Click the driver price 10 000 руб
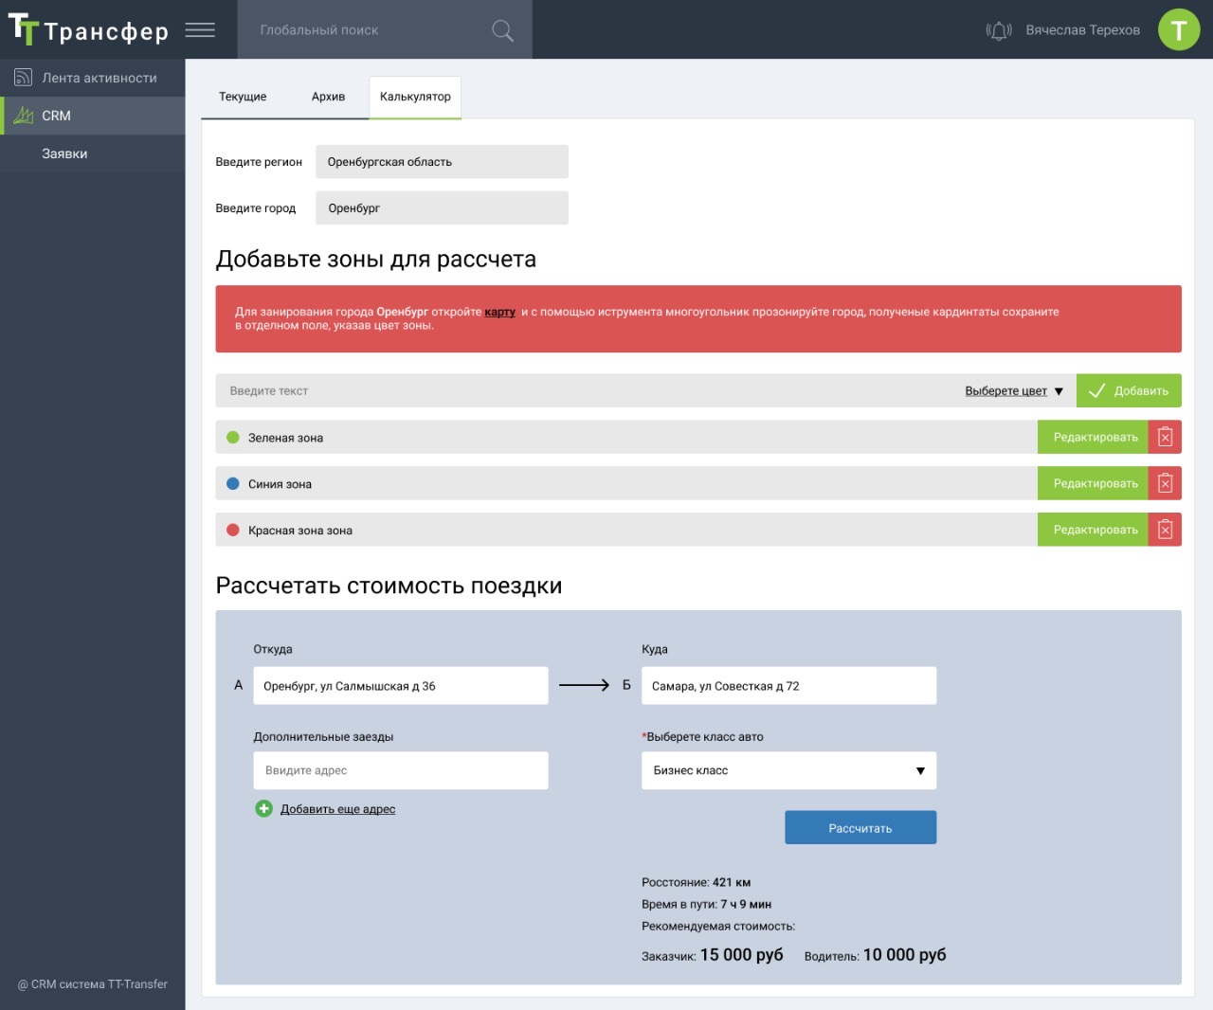 (x=904, y=955)
